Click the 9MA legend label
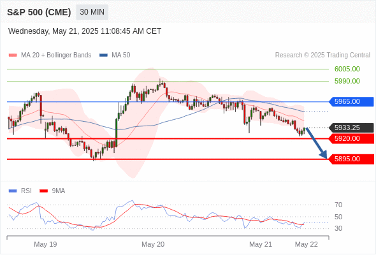Screen dimensions: 376x255 (59, 191)
